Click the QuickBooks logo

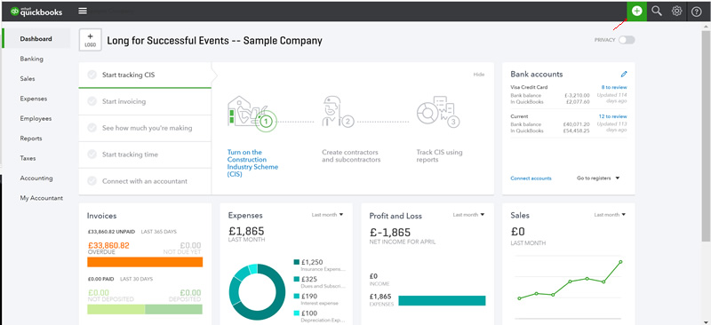pyautogui.click(x=36, y=12)
